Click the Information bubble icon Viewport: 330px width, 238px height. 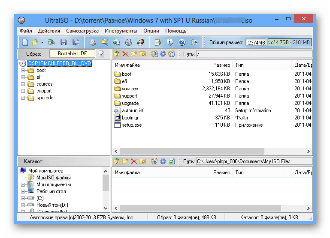pyautogui.click(x=170, y=42)
